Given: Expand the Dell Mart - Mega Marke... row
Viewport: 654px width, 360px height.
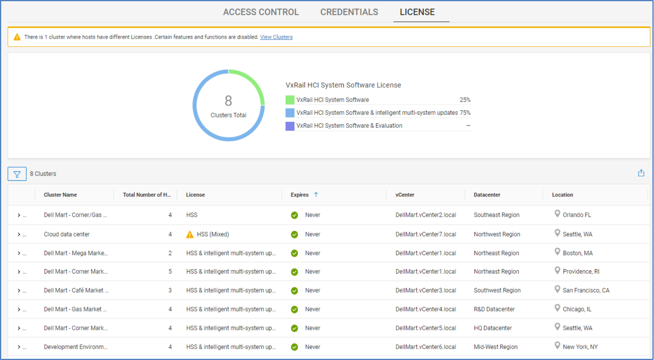Looking at the screenshot, I should pyautogui.click(x=19, y=253).
